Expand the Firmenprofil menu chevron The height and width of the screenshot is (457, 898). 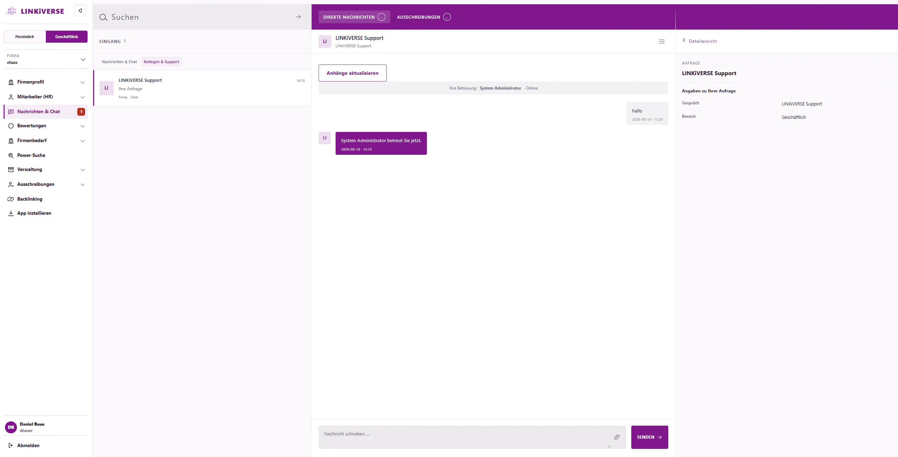point(83,83)
